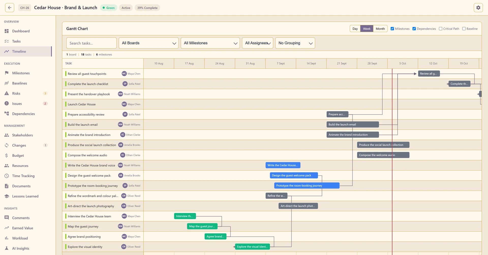The image size is (488, 255).
Task: Click the AI Insights flask icon
Action: click(x=7, y=248)
